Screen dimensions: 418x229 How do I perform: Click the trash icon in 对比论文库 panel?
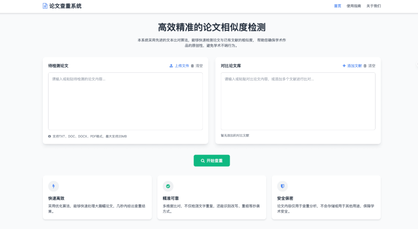[x=365, y=66]
